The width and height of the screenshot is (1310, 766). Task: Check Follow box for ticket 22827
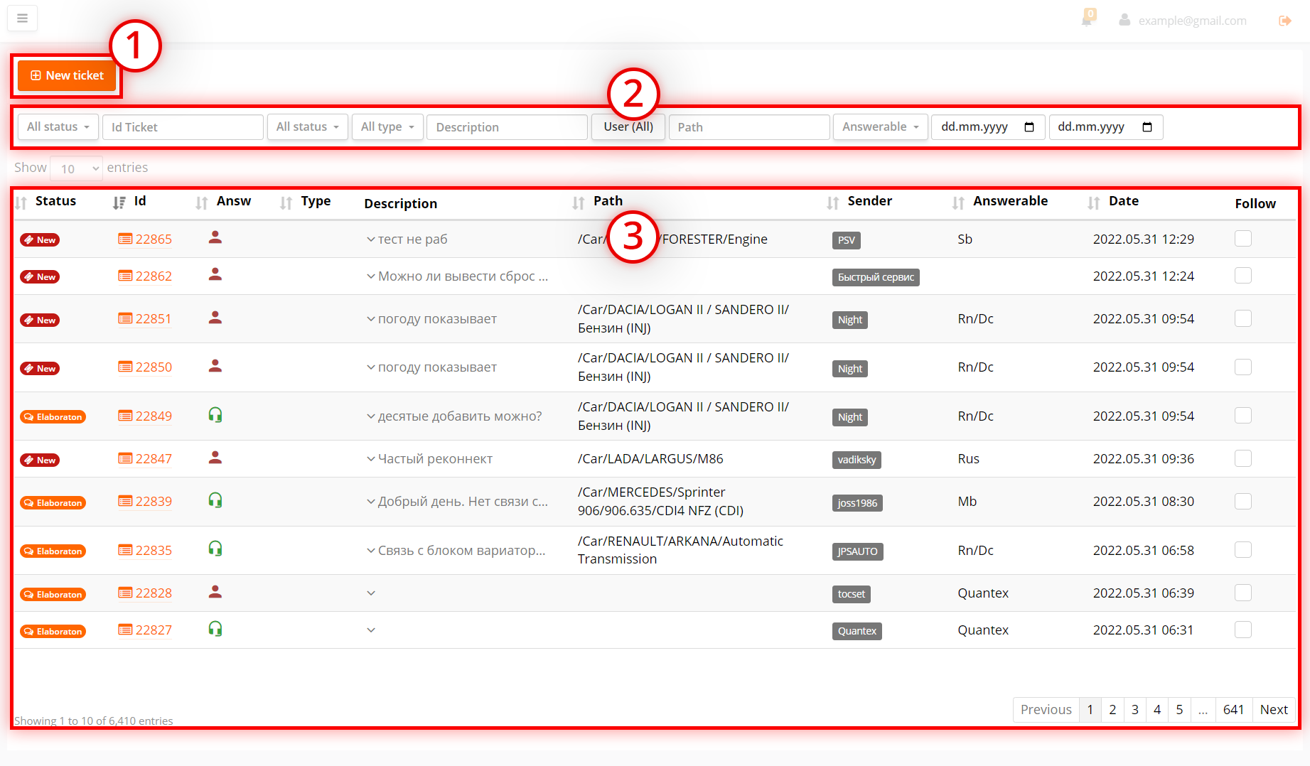1242,630
